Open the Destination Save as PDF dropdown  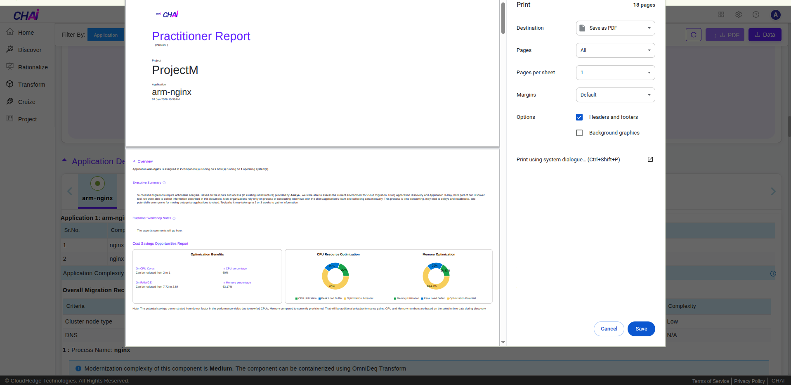click(x=616, y=28)
